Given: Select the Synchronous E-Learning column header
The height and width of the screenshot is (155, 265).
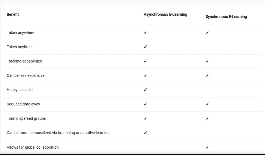Looking at the screenshot, I should click(226, 17).
